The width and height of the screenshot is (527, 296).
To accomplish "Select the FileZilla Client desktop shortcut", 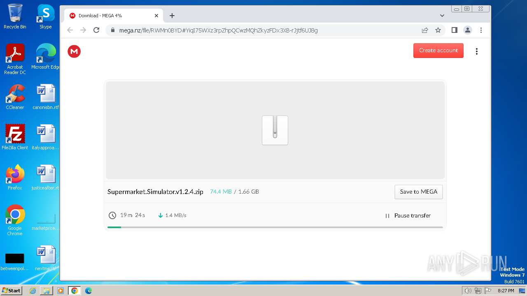I will tap(15, 137).
